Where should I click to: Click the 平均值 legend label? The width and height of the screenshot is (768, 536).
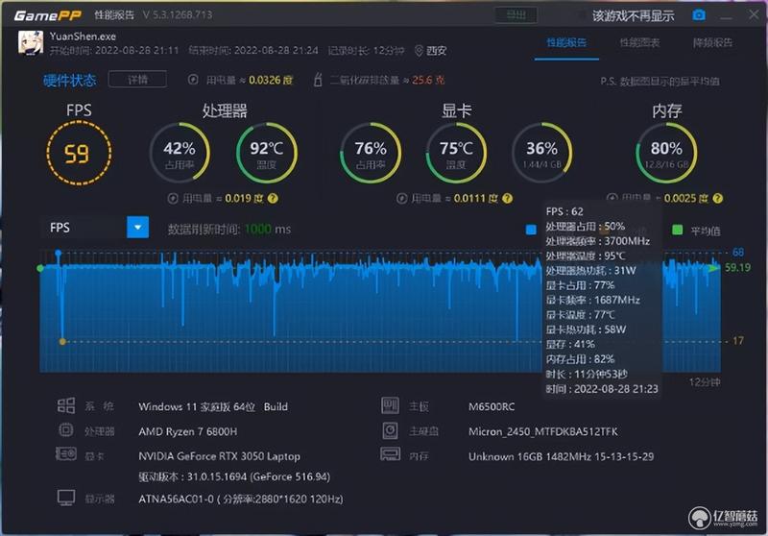[x=706, y=231]
